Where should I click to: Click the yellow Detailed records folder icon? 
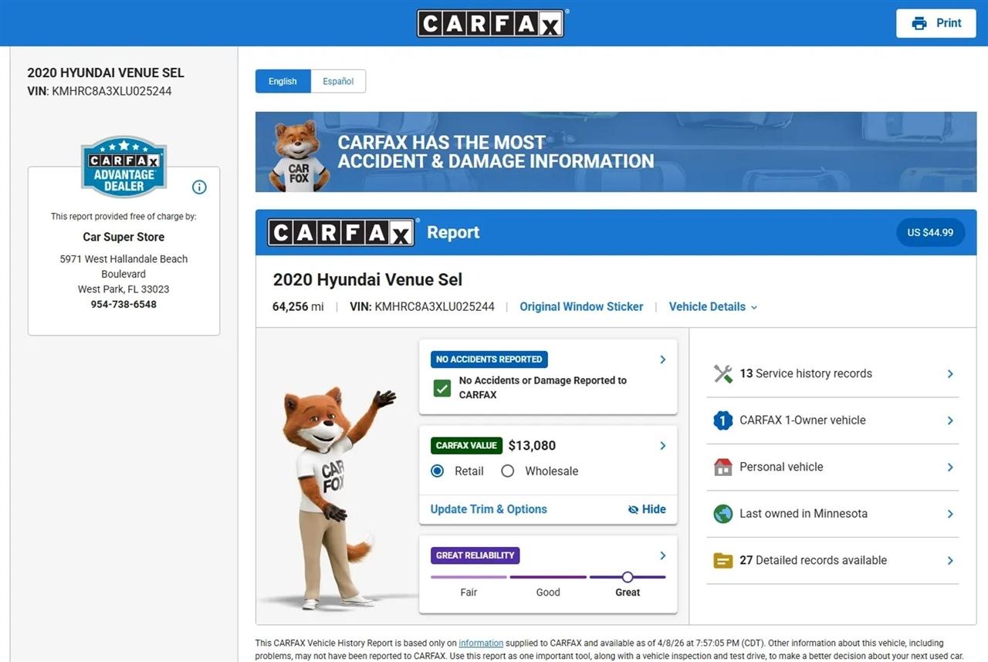(x=722, y=560)
